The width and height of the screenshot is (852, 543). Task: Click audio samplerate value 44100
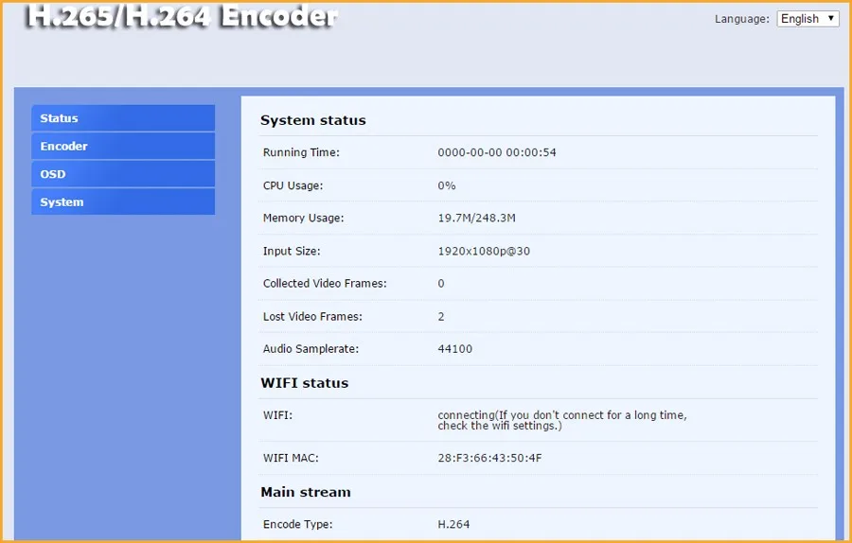pyautogui.click(x=454, y=349)
